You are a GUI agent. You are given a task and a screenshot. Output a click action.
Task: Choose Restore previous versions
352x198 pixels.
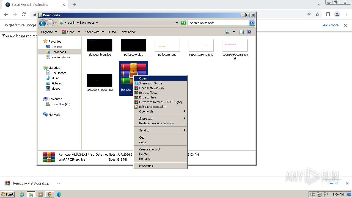tap(160, 123)
